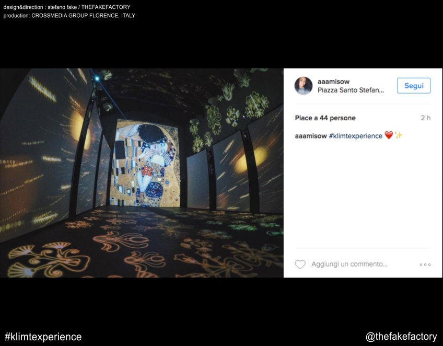Click the 'design&direction : stefano fake' credit line
Viewport: 443px width, 346px height.
point(67,7)
